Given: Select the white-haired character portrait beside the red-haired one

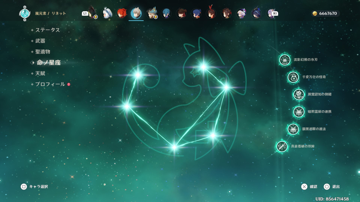Looking at the screenshot, I should (107, 13).
